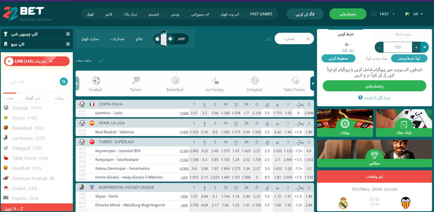This screenshot has height=212, width=434.
Task: Open the Adana Demirspor - Fenerbahce match
Action: [x=122, y=169]
